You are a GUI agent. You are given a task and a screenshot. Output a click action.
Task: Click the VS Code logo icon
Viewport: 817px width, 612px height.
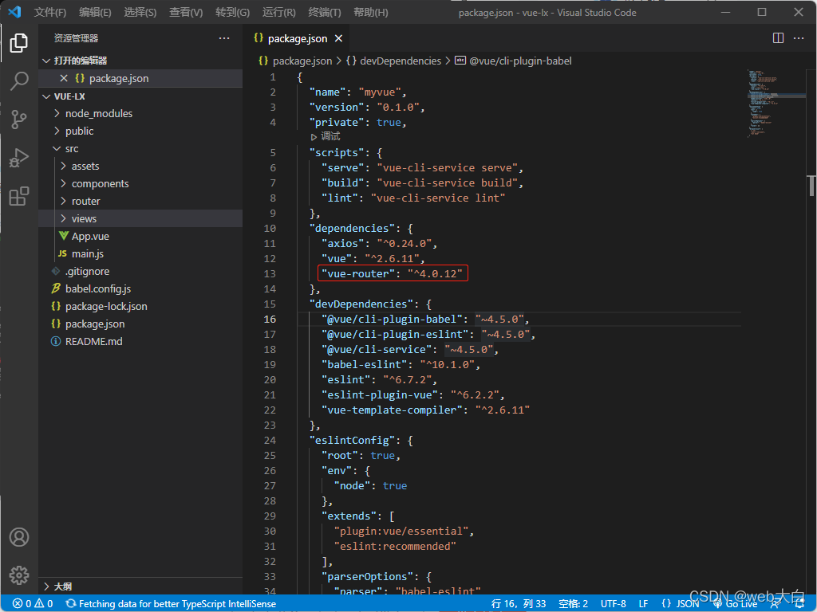[14, 12]
